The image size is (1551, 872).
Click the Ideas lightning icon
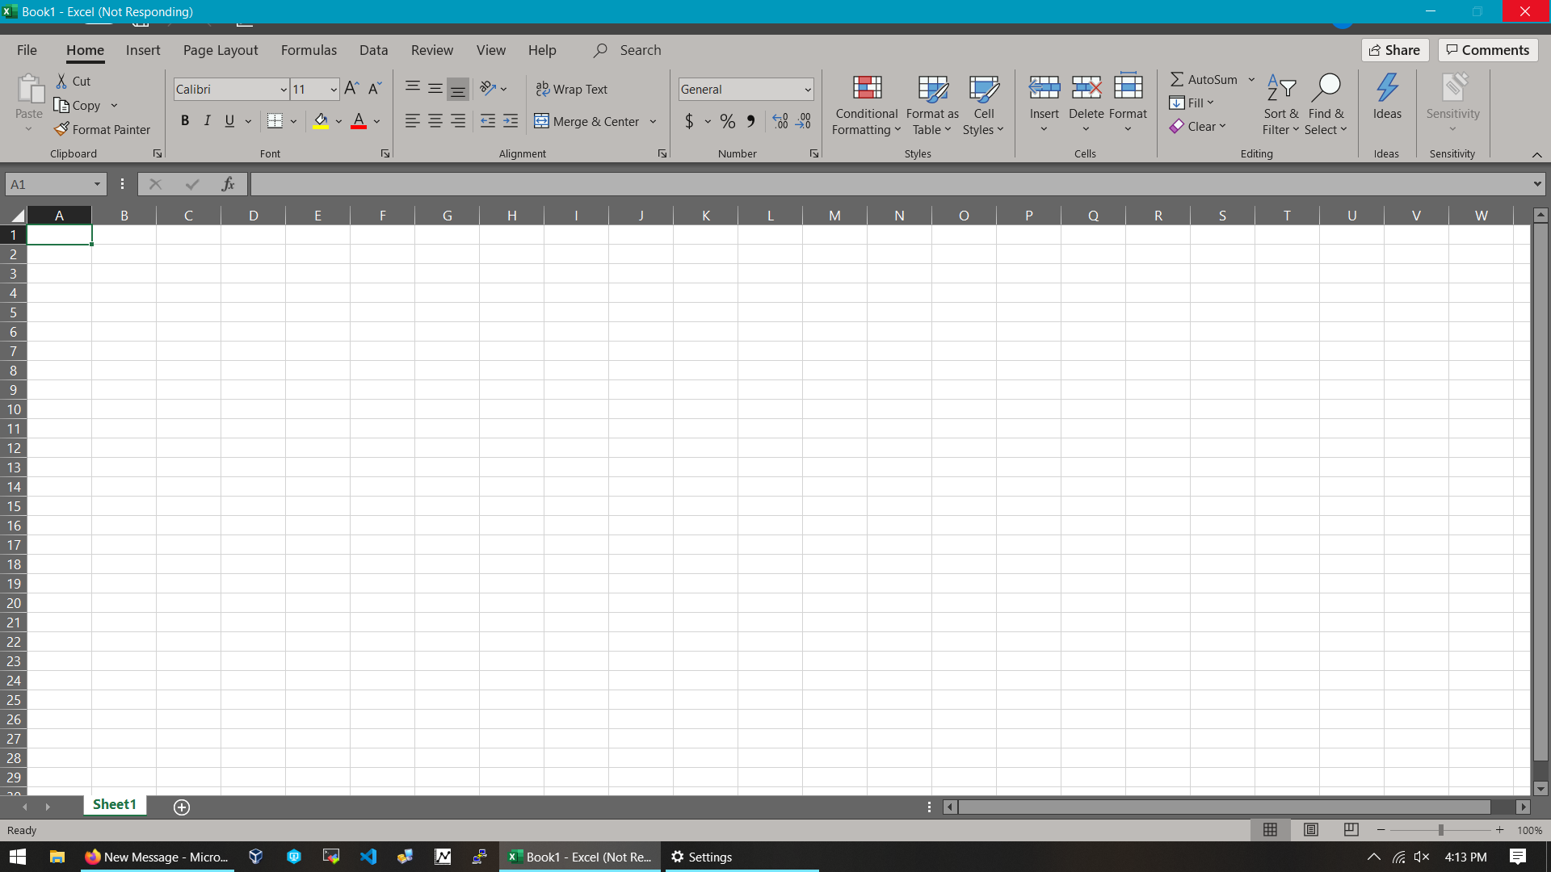pyautogui.click(x=1389, y=86)
